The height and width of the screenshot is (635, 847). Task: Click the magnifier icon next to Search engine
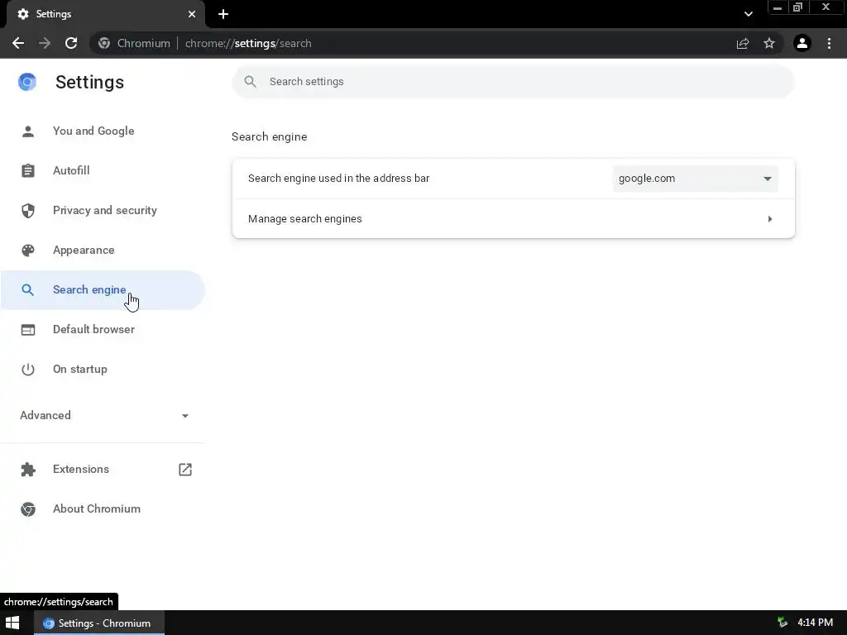(x=27, y=290)
